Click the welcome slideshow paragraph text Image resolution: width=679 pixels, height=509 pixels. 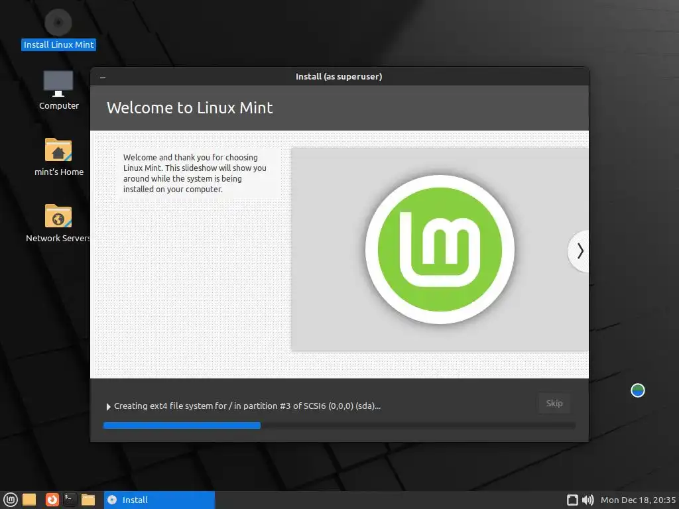click(x=194, y=173)
